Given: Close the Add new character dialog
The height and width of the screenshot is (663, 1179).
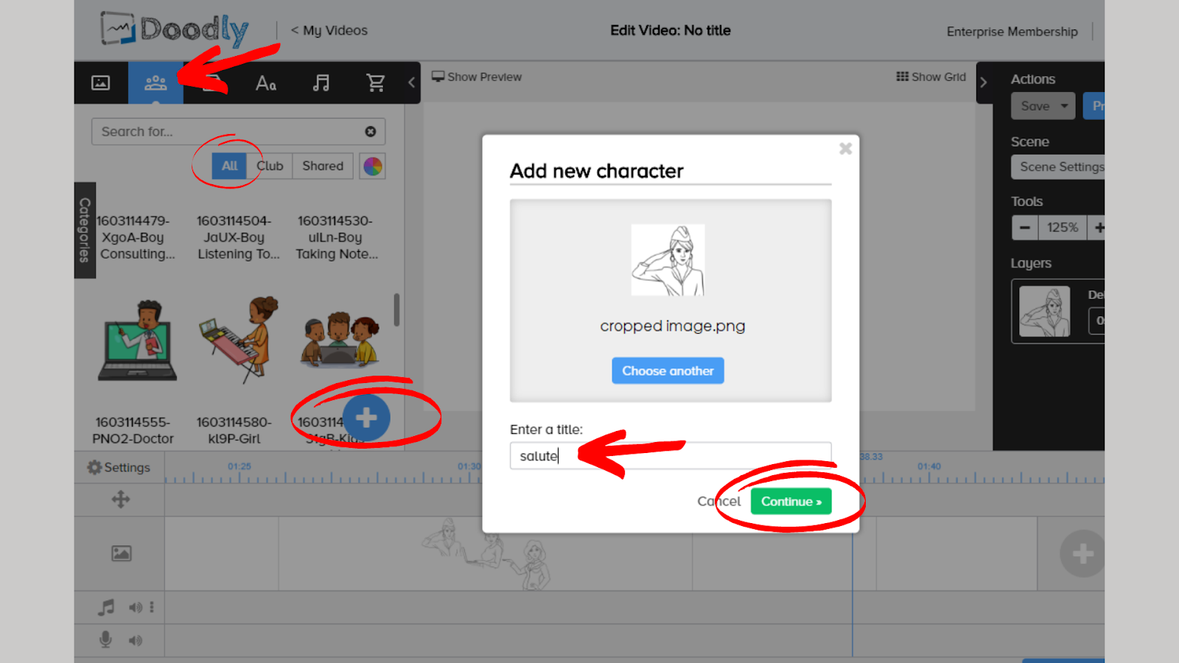Looking at the screenshot, I should click(x=845, y=149).
